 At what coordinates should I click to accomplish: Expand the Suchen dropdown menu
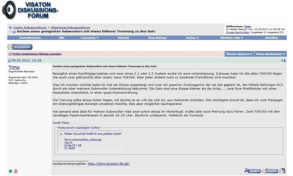click(192, 38)
